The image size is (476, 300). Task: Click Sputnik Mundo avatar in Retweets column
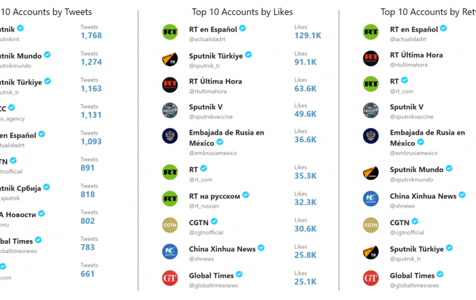point(371,172)
